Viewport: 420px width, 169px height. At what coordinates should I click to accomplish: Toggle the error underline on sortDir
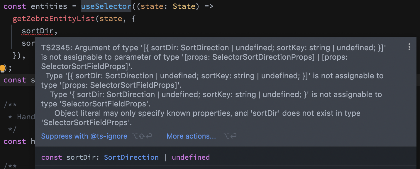(x=37, y=35)
